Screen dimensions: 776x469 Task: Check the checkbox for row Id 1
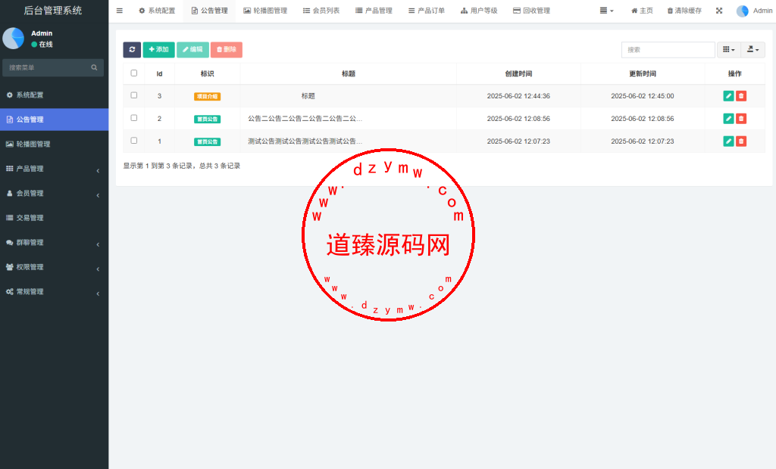point(133,141)
